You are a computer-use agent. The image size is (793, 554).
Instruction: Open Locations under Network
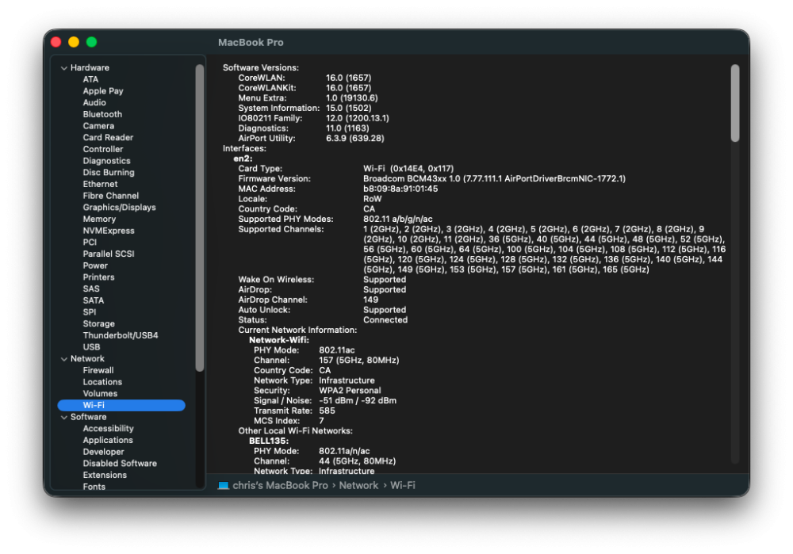(x=102, y=382)
